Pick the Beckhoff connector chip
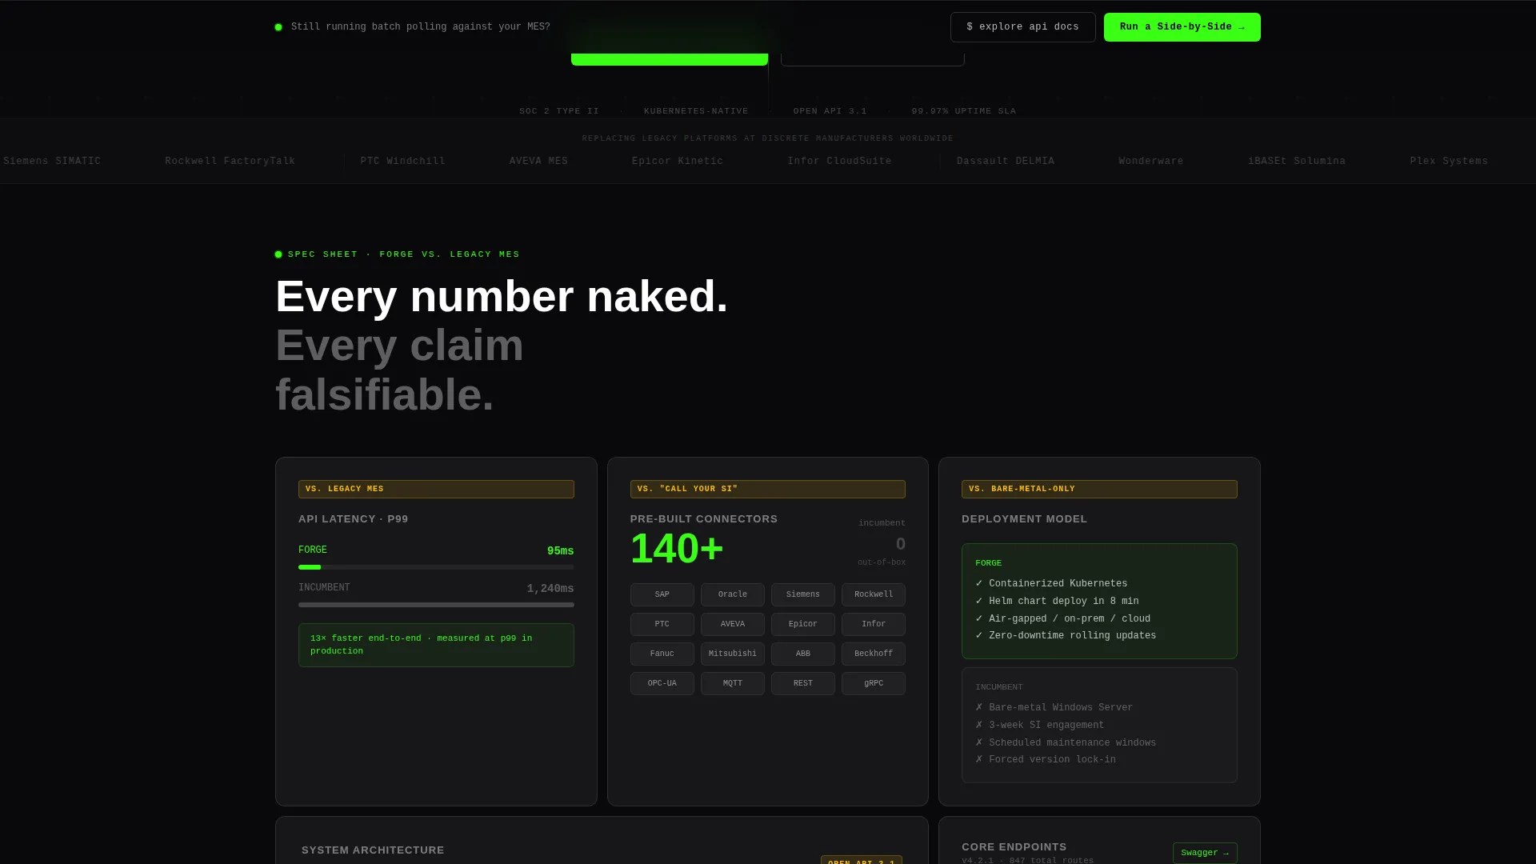Viewport: 1536px width, 864px height. coord(873,654)
